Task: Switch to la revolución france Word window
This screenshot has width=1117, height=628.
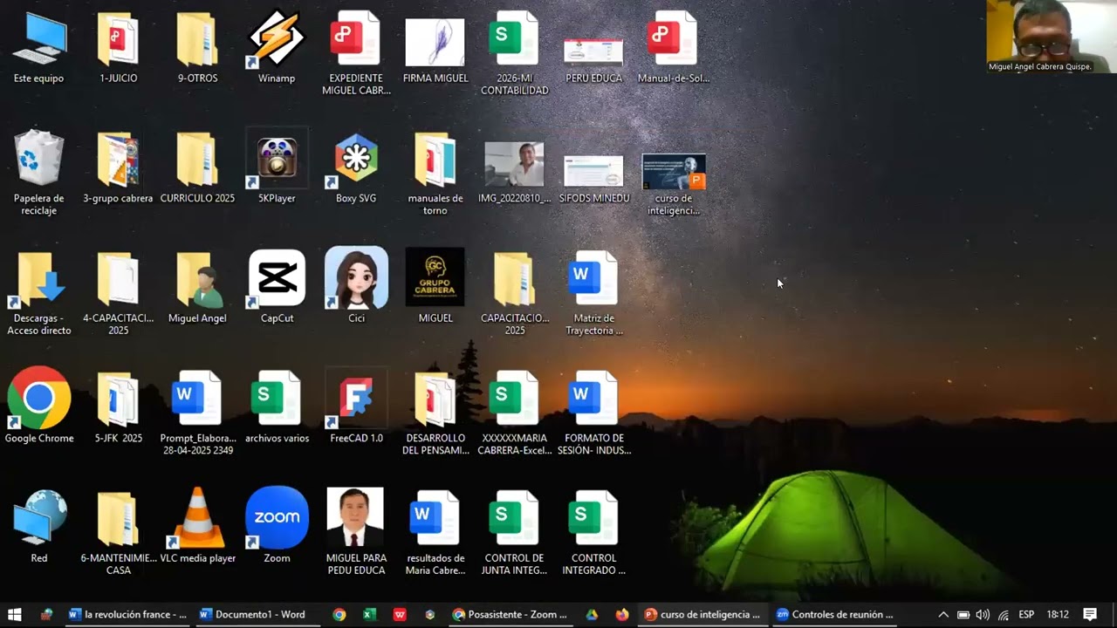Action: pos(127,614)
